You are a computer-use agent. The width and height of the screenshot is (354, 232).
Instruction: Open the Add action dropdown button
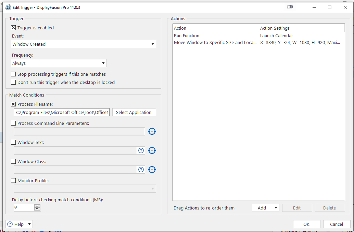(x=265, y=208)
